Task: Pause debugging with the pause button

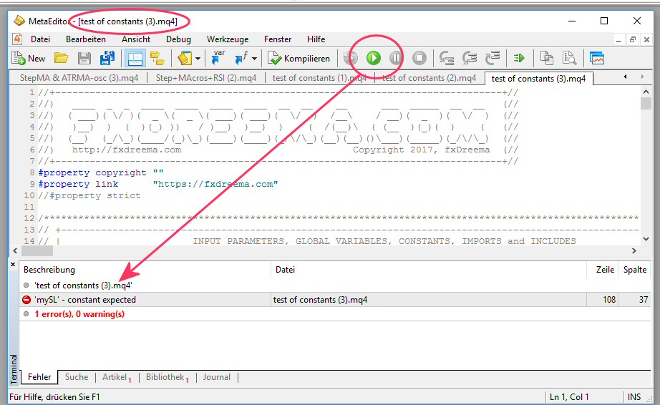Action: click(x=396, y=58)
